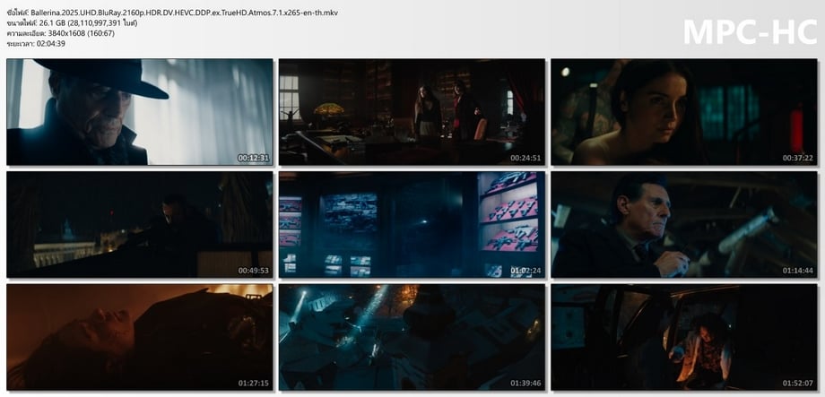This screenshot has height=397, width=825.
Task: Click the 01:52:07 timestamp label
Action: (x=797, y=383)
